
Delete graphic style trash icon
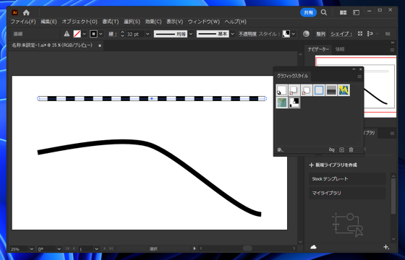351,149
